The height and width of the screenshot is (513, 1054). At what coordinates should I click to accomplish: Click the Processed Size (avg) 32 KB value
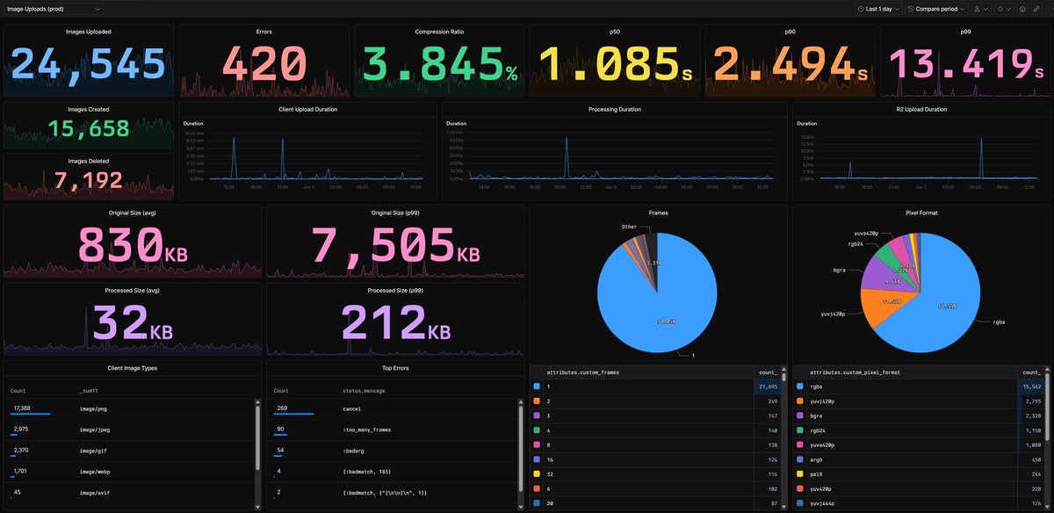tap(133, 322)
